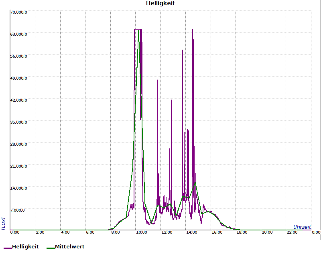The height and width of the screenshot is (260, 321).
Task: Click the 12:00 time tick label
Action: click(167, 232)
